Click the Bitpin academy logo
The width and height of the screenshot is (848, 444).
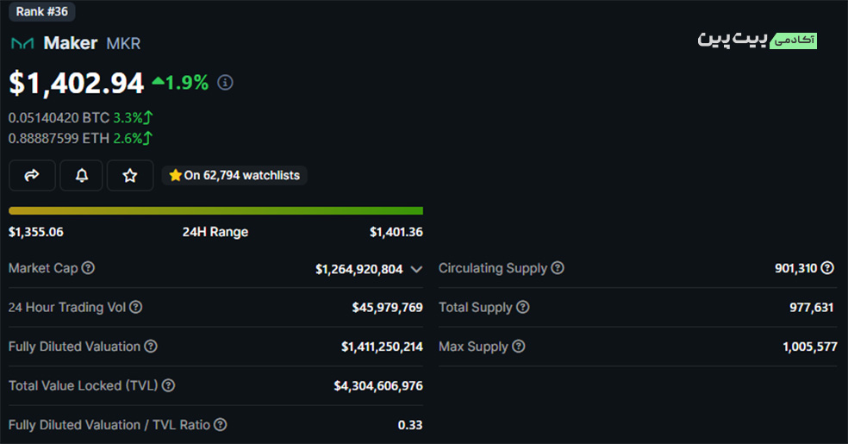pos(758,40)
